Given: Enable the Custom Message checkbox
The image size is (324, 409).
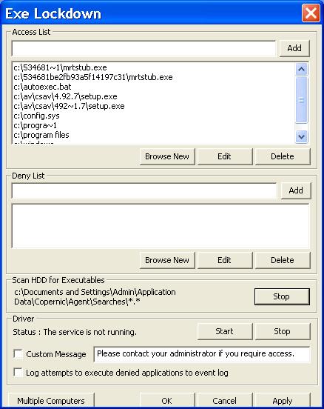Looking at the screenshot, I should pos(18,354).
